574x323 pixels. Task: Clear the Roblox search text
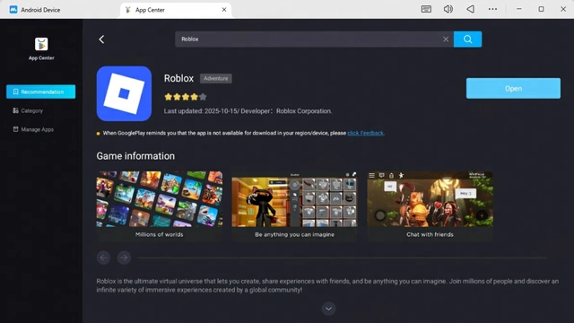pyautogui.click(x=446, y=39)
